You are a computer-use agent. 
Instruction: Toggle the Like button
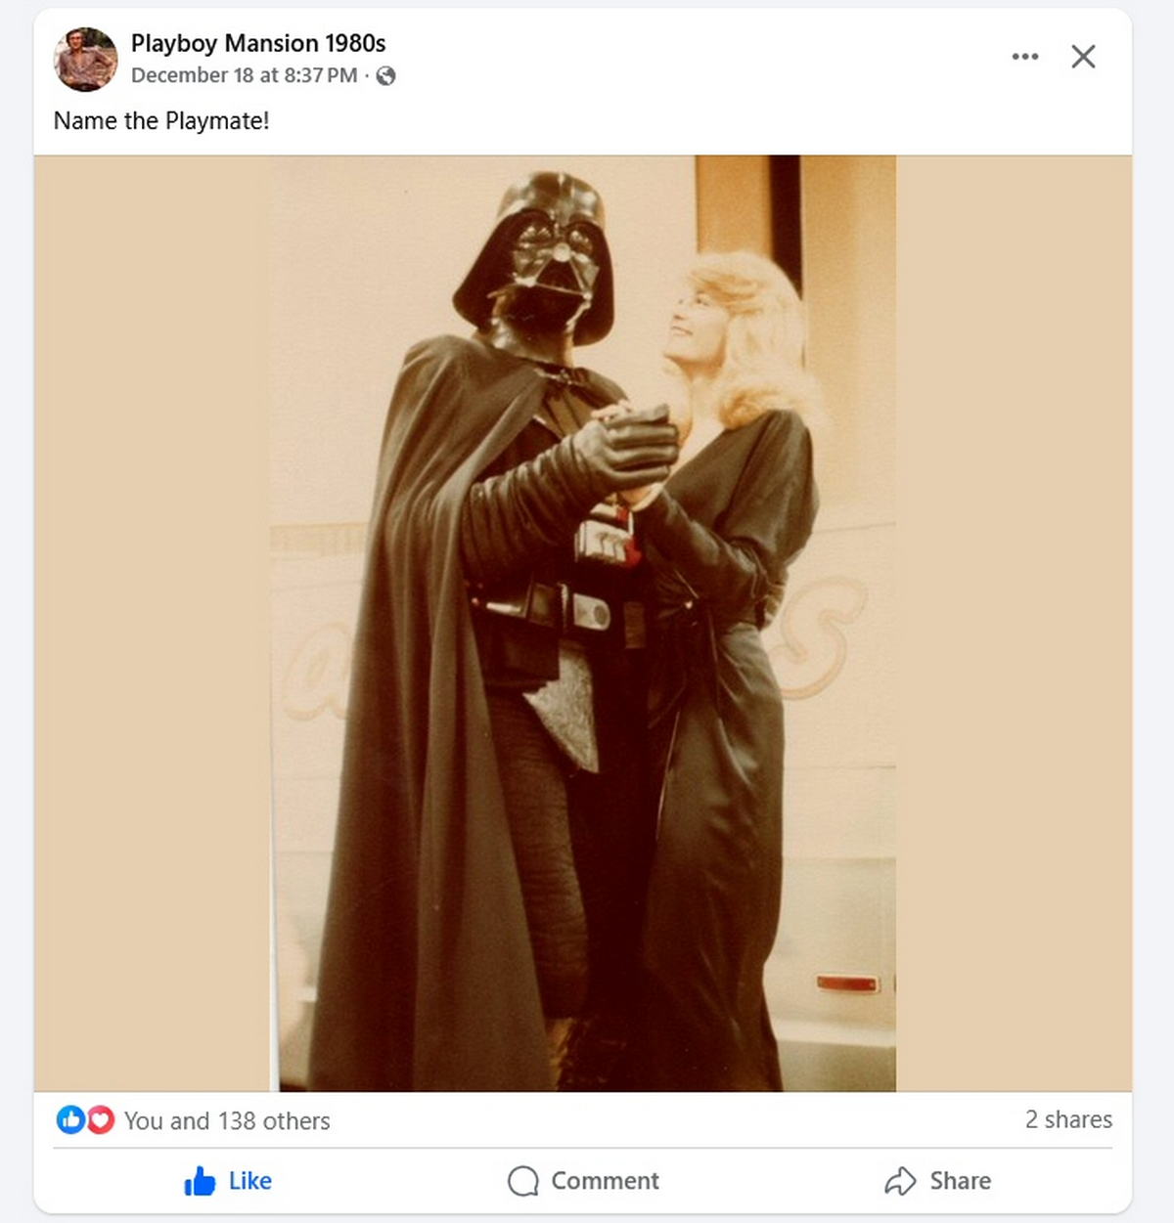coord(228,1181)
